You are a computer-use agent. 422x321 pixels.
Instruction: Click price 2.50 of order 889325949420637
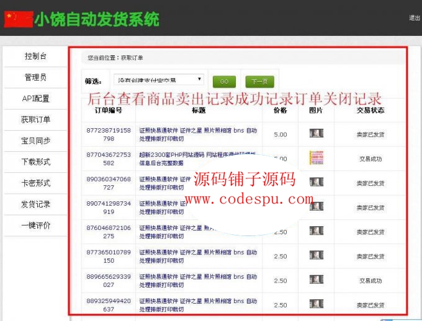[281, 306]
